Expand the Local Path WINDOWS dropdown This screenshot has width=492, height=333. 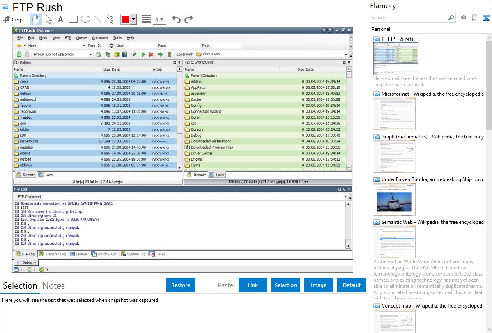(346, 54)
